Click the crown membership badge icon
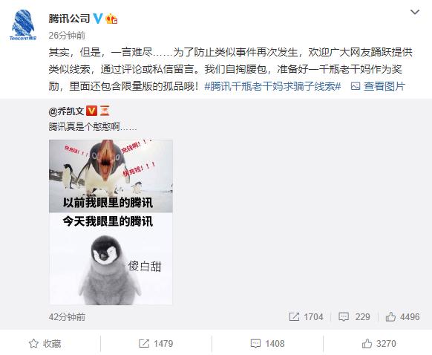Viewport: 432px width, 355px height. tap(111, 19)
